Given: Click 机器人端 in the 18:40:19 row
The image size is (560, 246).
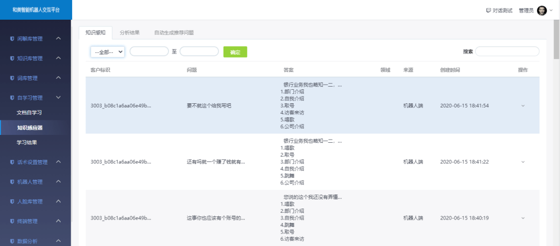Looking at the screenshot, I should pyautogui.click(x=413, y=218).
